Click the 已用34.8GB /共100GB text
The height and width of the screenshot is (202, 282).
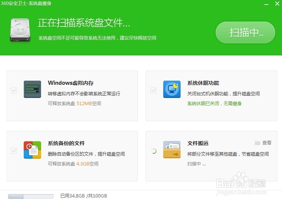point(84,196)
